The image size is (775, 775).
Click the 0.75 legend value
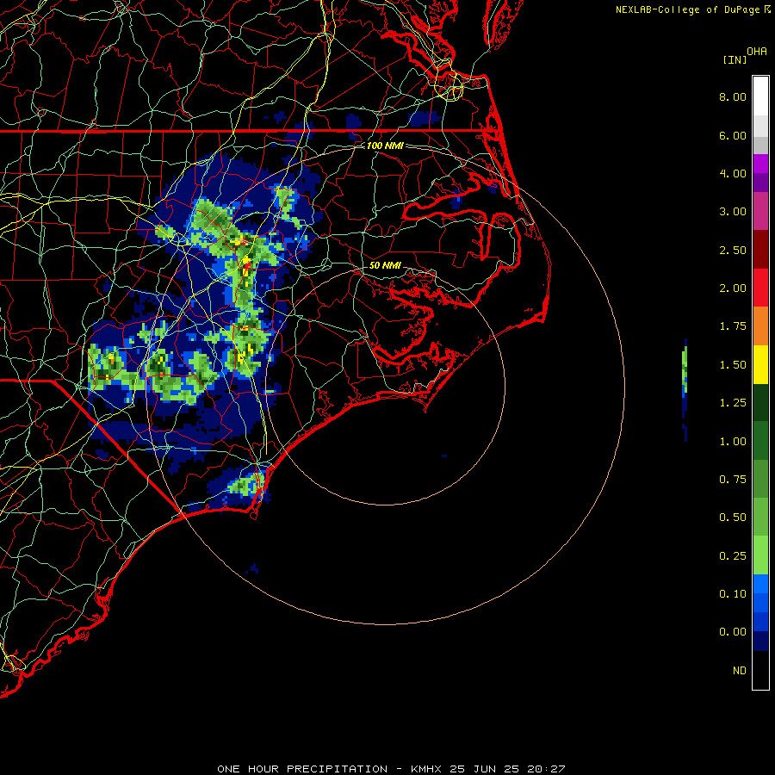pyautogui.click(x=733, y=480)
